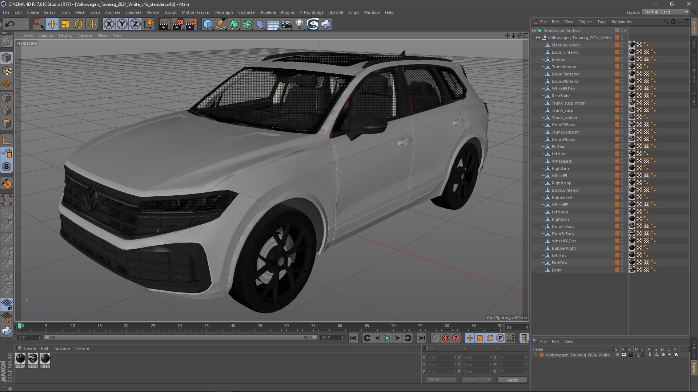Select the Carpaint material thumbnail
Screen dimensions: 698x392
pyautogui.click(x=33, y=359)
